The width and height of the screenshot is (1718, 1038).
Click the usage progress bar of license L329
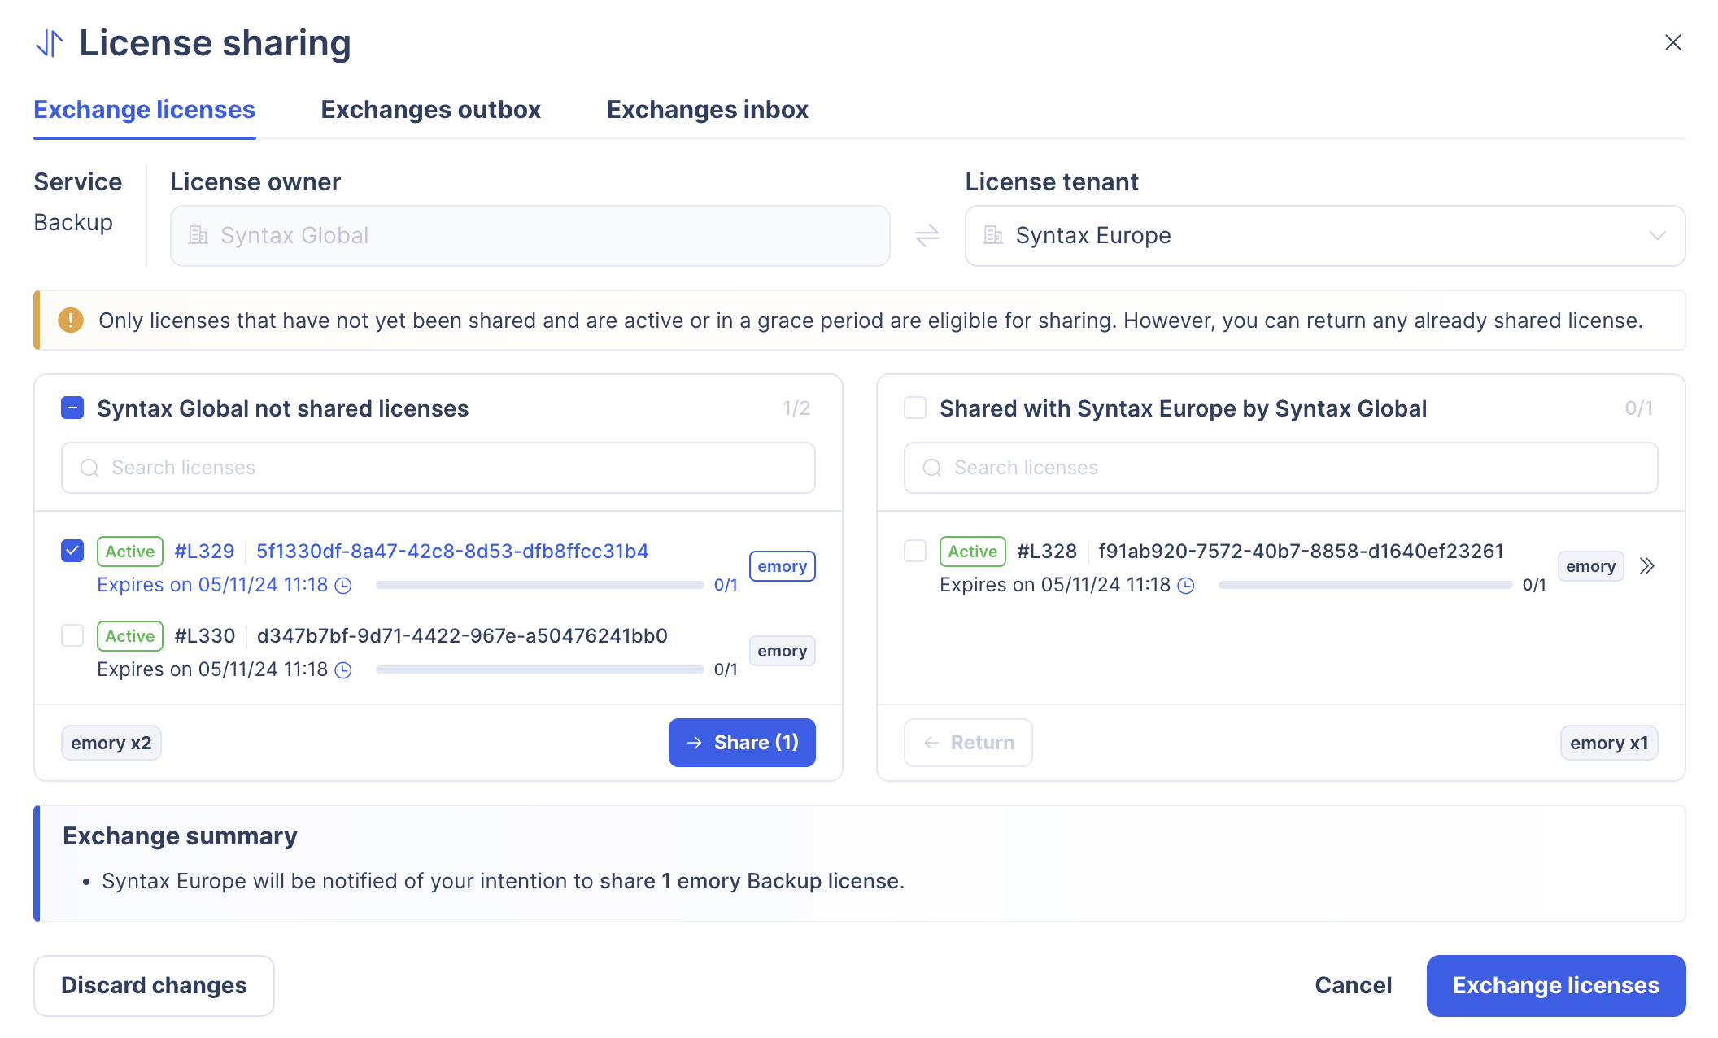click(x=539, y=586)
